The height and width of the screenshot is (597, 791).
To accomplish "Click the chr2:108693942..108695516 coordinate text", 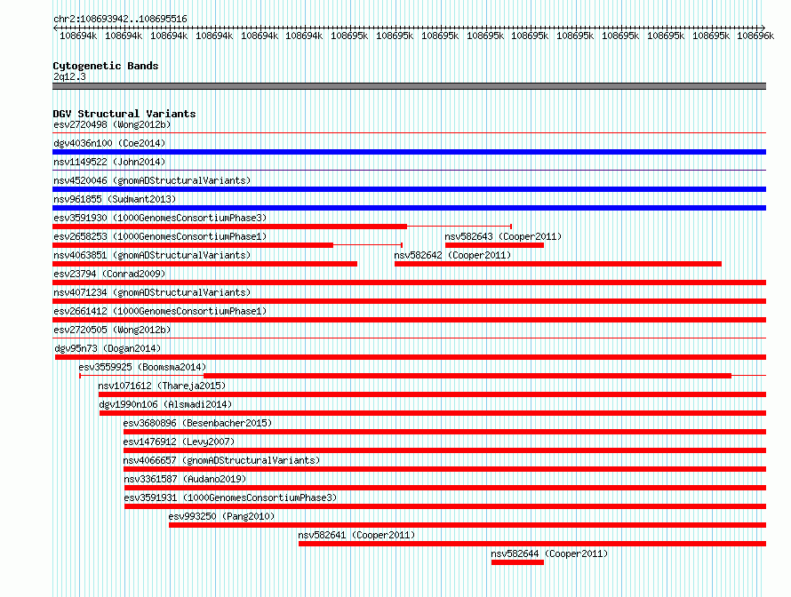I will click(120, 19).
